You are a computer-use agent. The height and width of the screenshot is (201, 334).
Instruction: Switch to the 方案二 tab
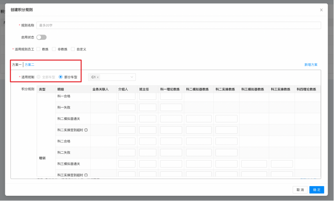[x=29, y=65]
